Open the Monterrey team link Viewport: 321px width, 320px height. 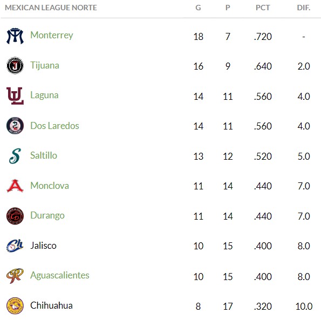(x=52, y=36)
